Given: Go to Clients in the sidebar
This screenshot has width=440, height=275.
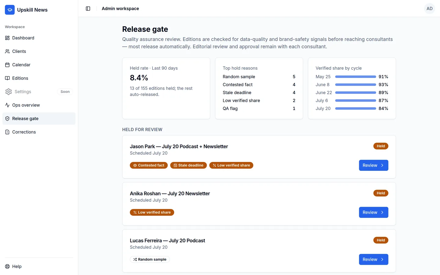Looking at the screenshot, I should click(x=39, y=51).
